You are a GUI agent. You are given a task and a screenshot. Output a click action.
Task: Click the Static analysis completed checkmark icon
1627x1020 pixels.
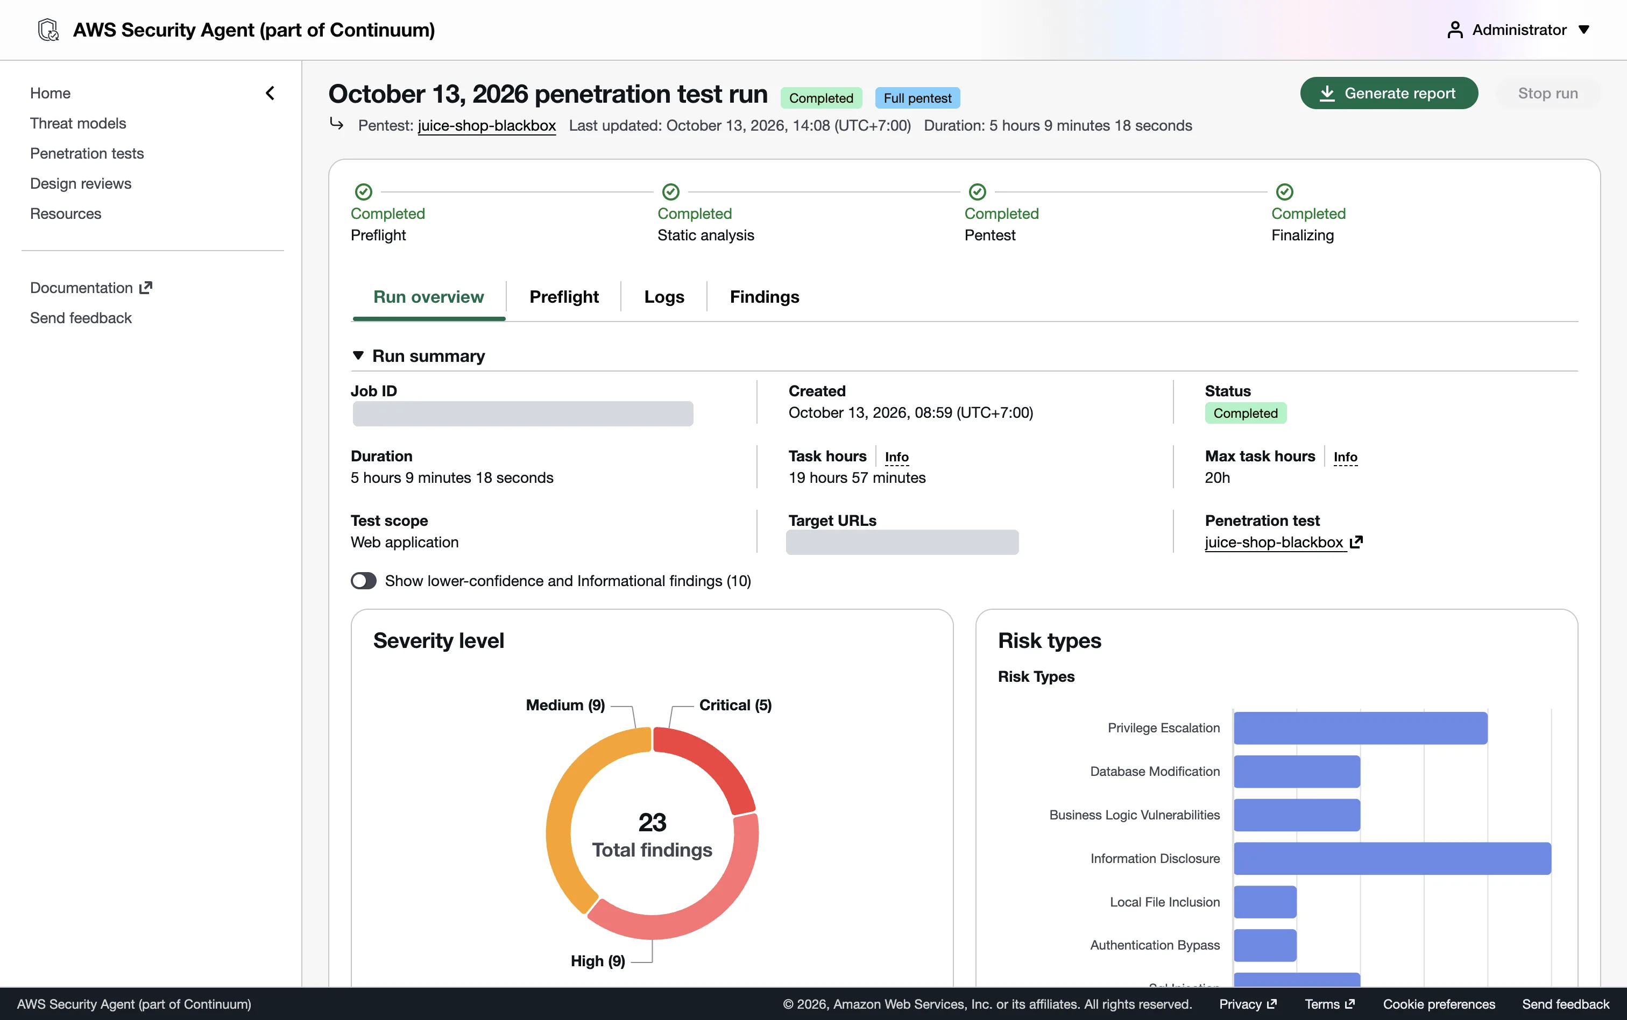pos(671,192)
